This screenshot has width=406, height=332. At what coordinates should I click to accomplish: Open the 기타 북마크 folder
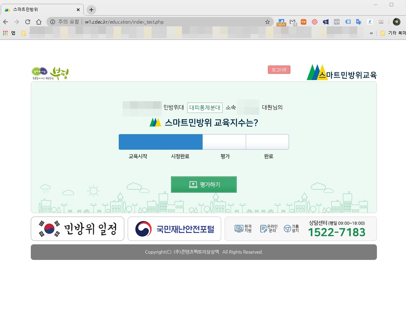(x=393, y=33)
